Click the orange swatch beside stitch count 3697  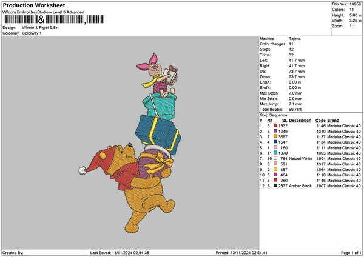(x=275, y=136)
